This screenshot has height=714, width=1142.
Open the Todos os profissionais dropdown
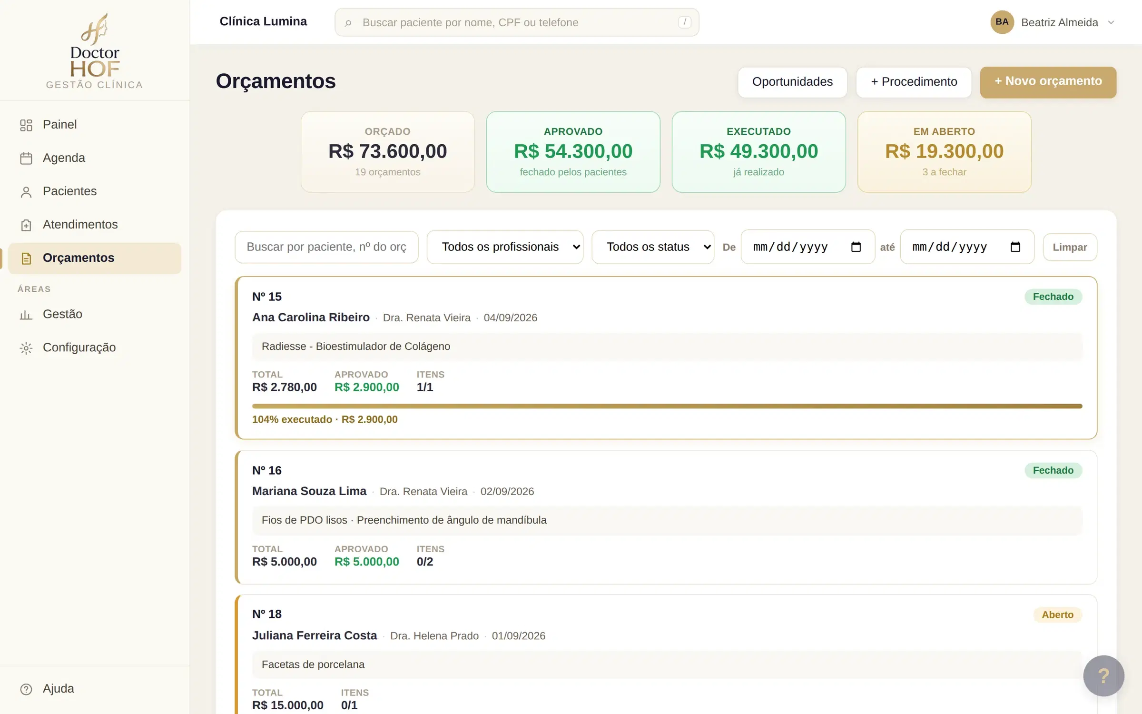pyautogui.click(x=505, y=247)
